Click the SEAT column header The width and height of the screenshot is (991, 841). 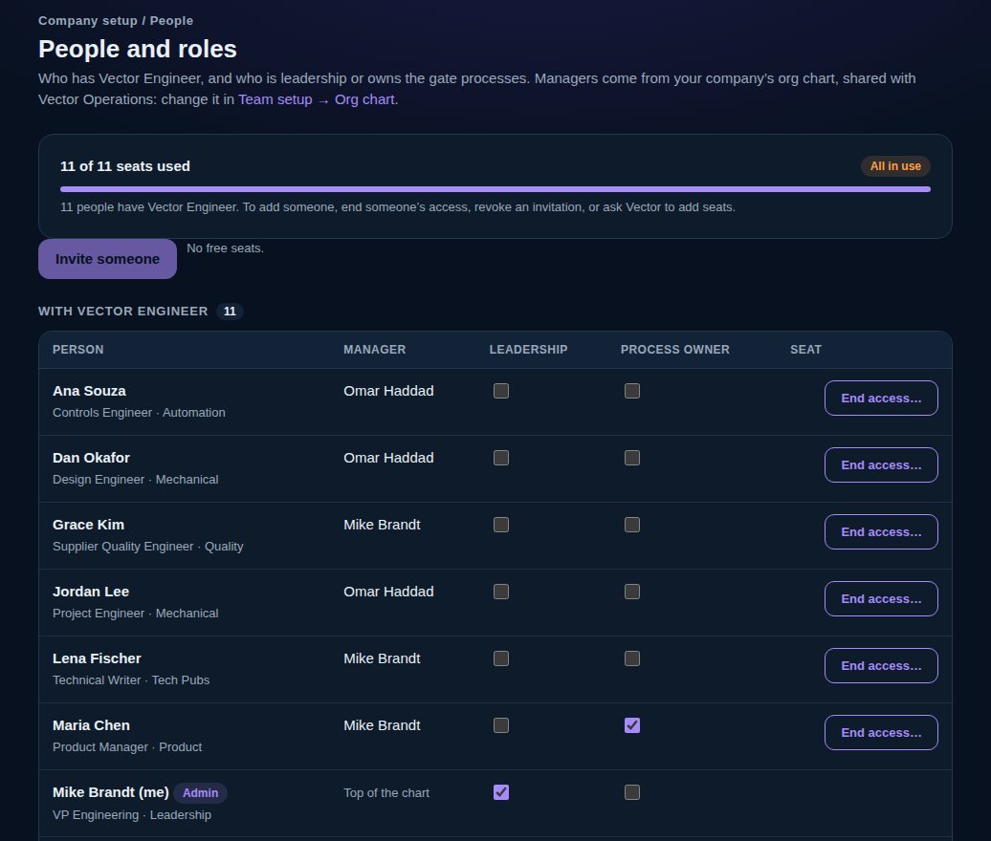click(x=805, y=350)
